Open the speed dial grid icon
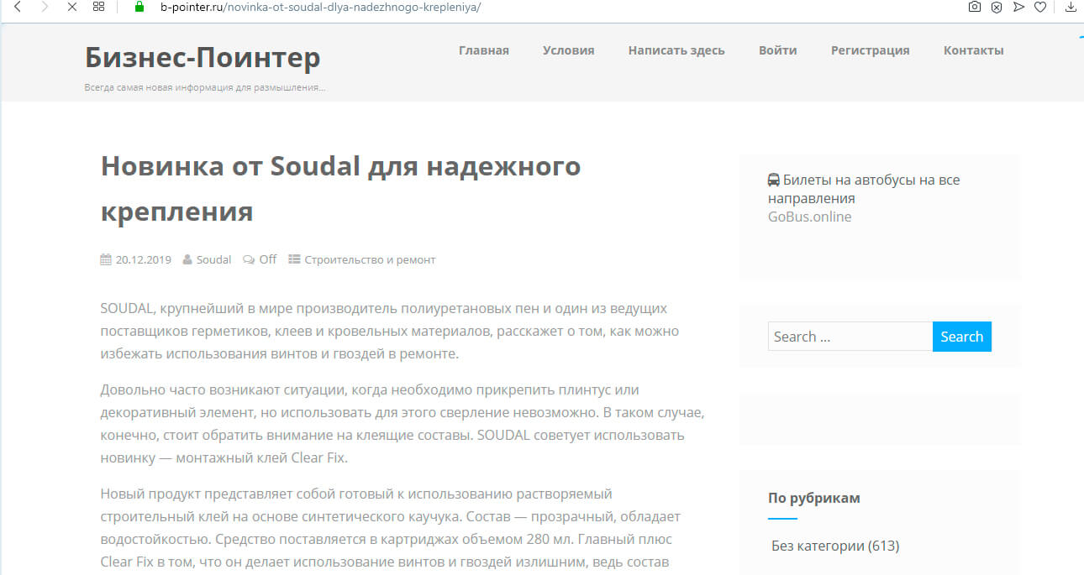The image size is (1084, 575). click(x=98, y=7)
